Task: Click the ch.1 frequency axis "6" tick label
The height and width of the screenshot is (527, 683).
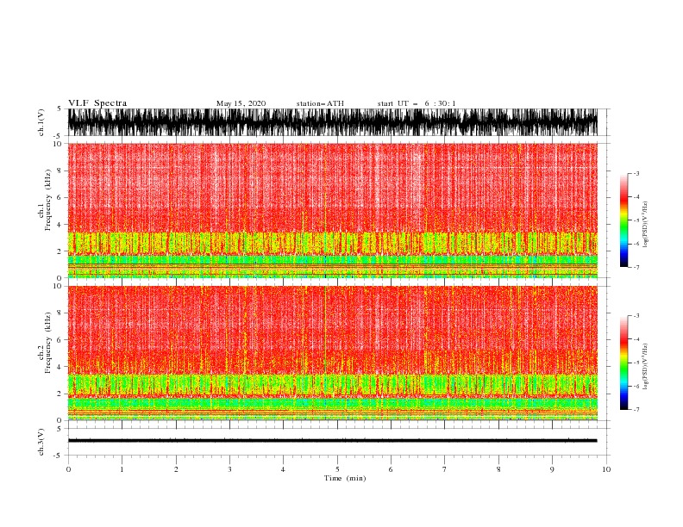Action: (60, 198)
